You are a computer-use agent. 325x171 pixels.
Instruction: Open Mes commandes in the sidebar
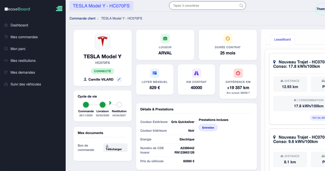(24, 37)
